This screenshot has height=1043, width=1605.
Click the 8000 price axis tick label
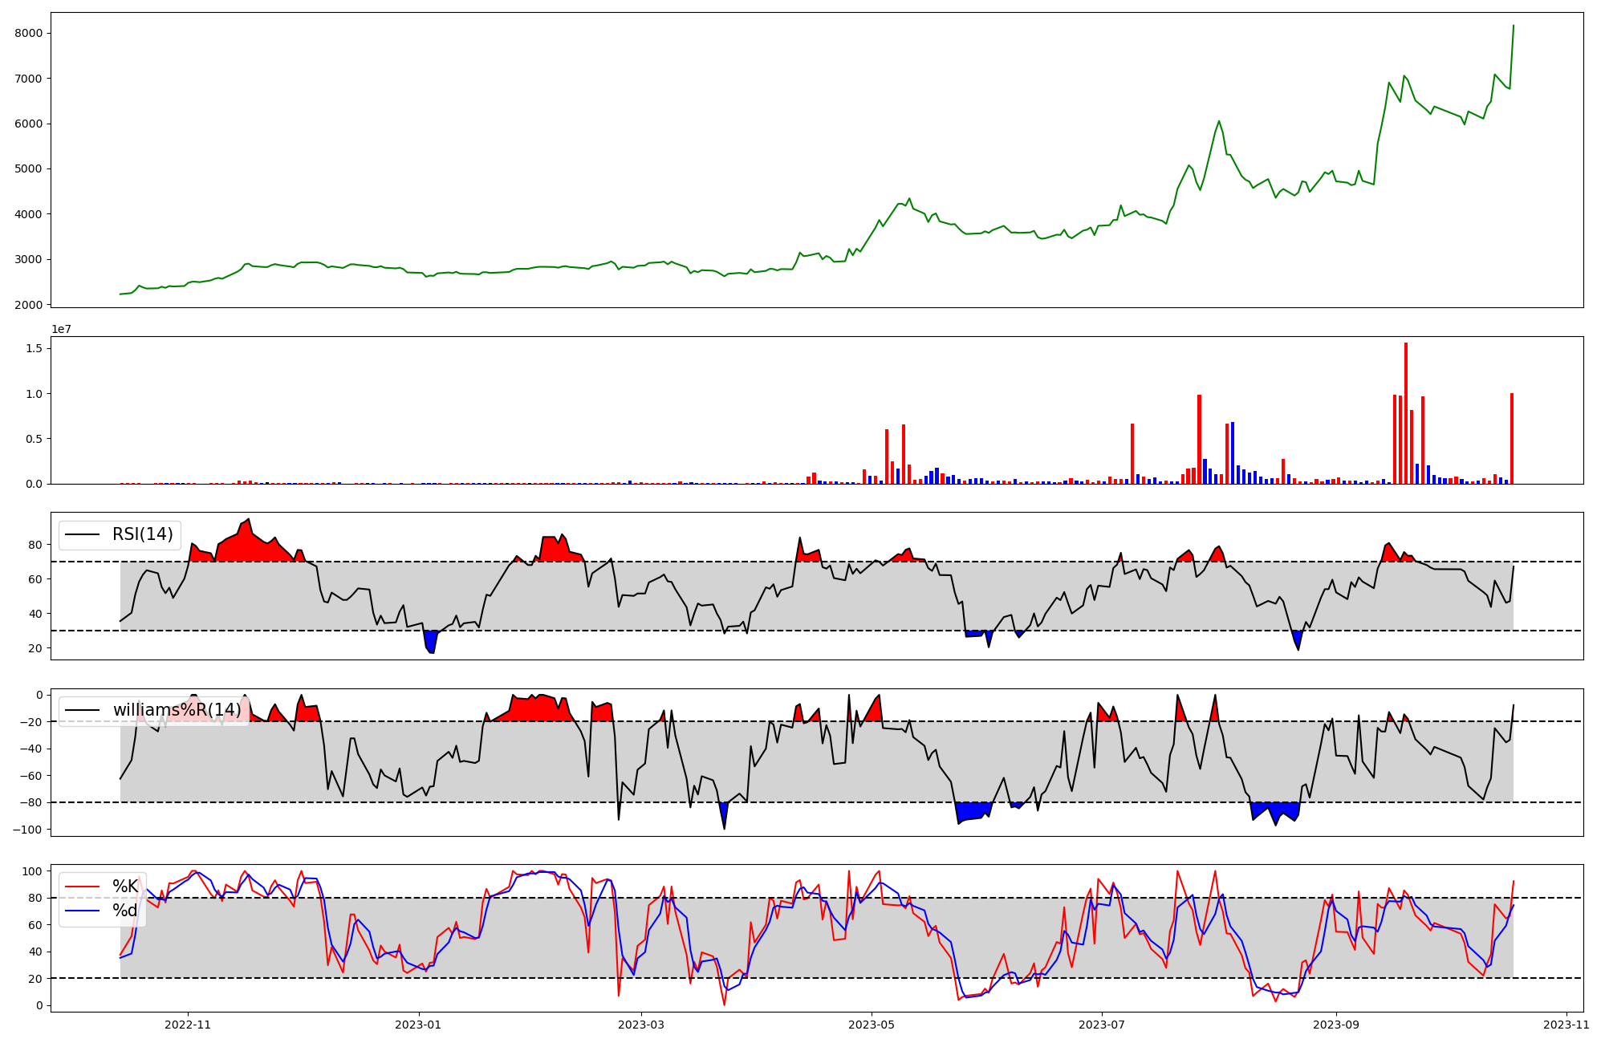click(30, 33)
